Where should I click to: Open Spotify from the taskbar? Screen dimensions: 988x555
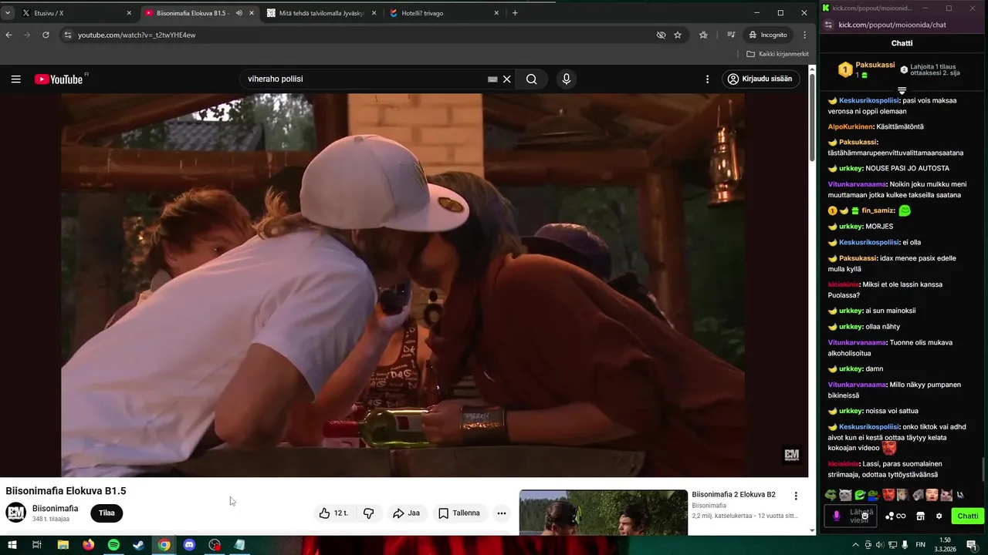point(113,545)
